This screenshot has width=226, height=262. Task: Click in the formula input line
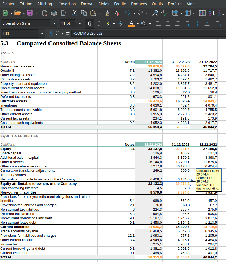pos(147,33)
